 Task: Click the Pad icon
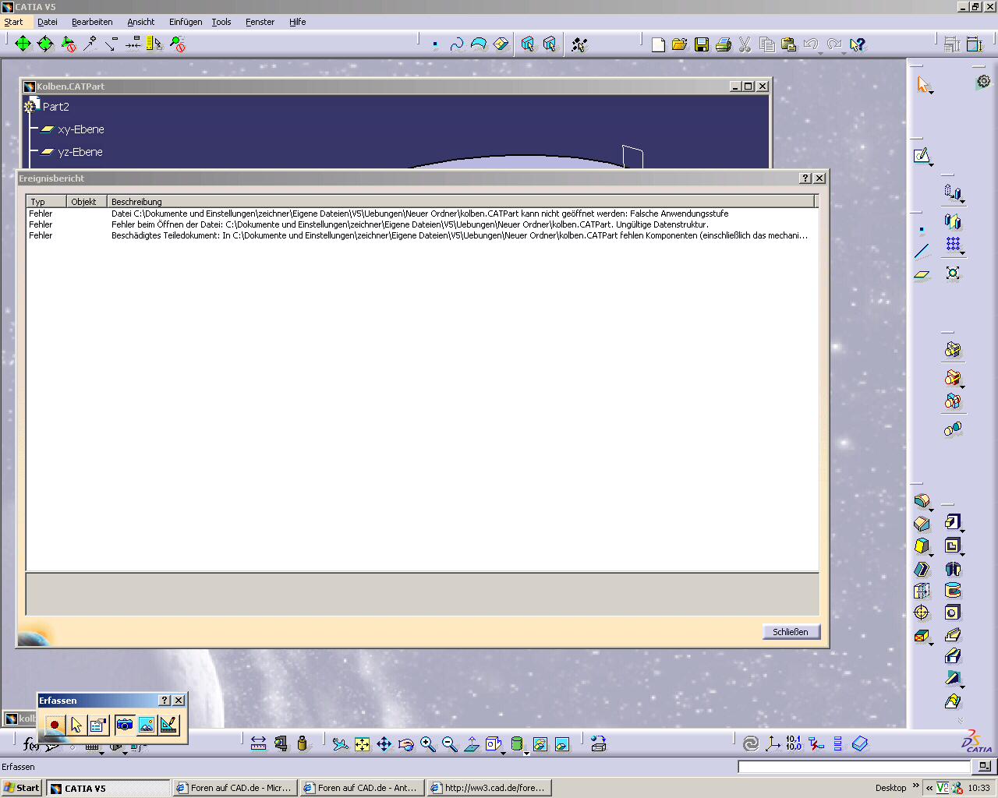click(953, 522)
